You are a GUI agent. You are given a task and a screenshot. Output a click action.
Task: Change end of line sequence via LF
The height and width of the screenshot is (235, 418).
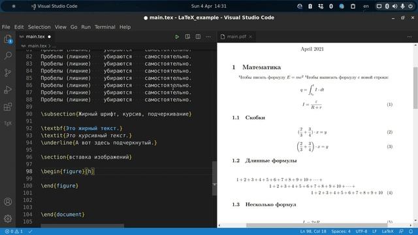[374, 232]
